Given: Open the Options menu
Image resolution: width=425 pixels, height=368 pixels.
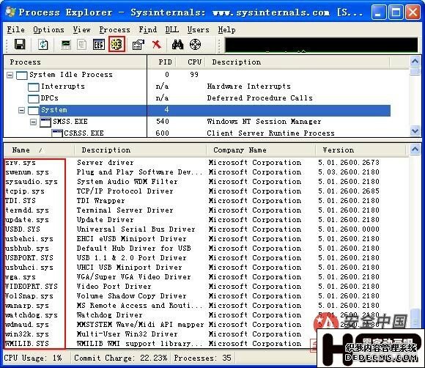Looking at the screenshot, I should [x=48, y=29].
